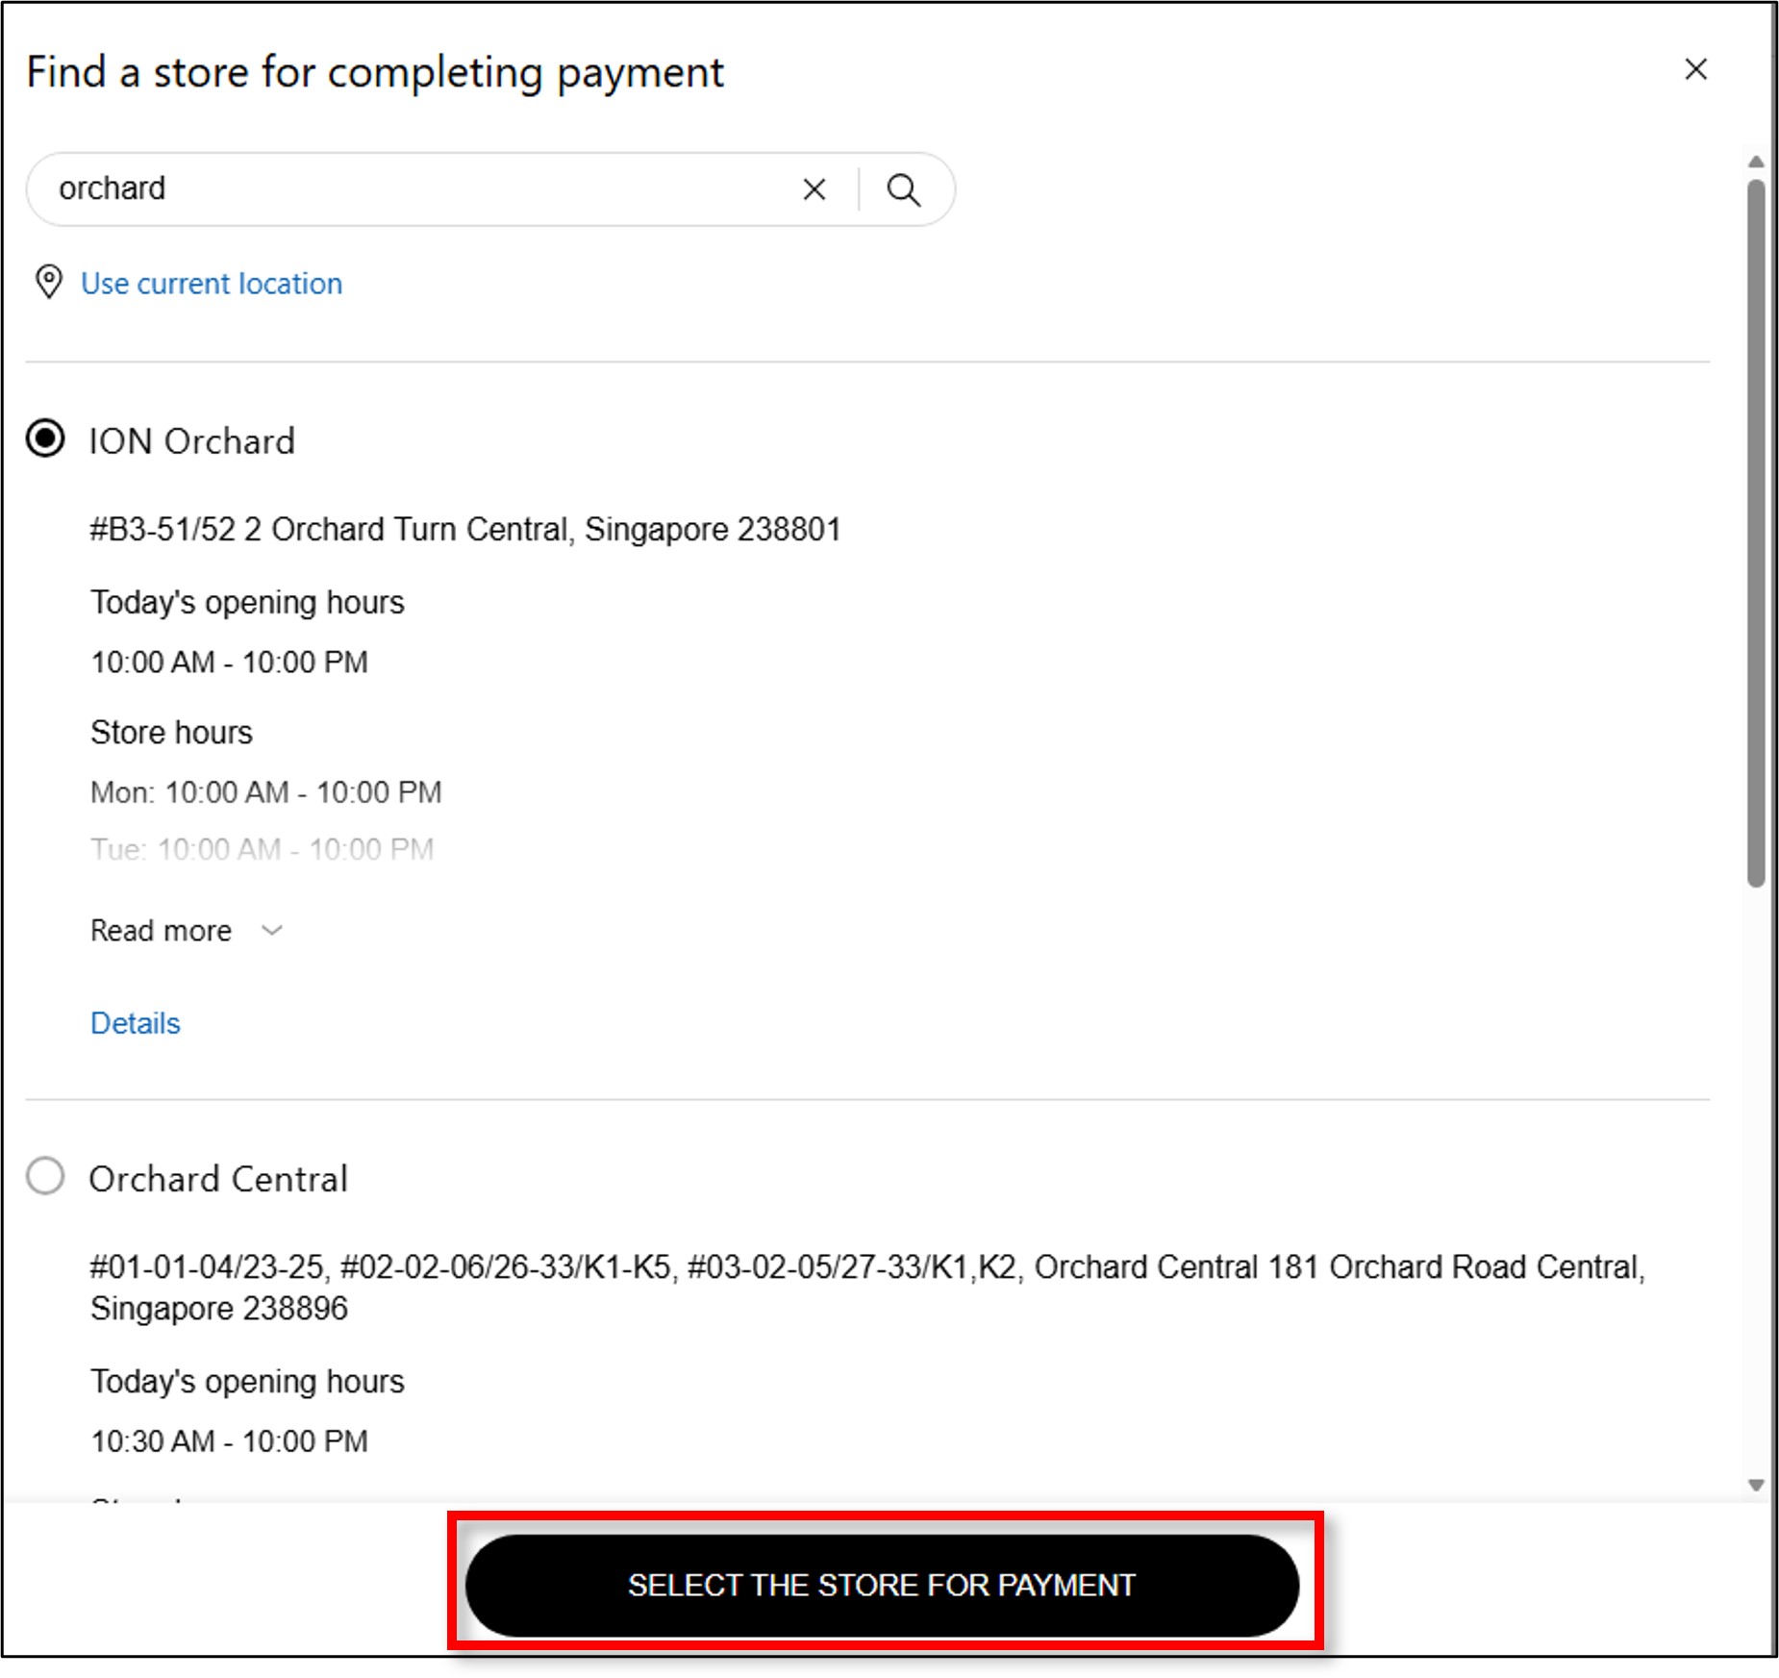Click the location pin icon
Screen dimensions: 1779x1678
(49, 283)
